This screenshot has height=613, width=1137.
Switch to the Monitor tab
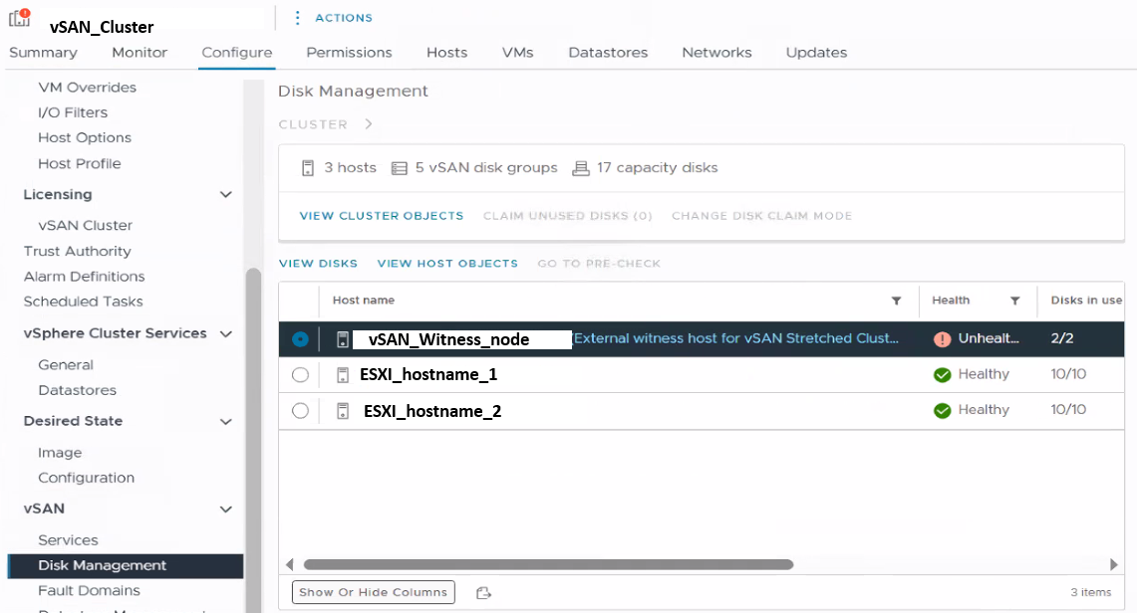pos(140,53)
